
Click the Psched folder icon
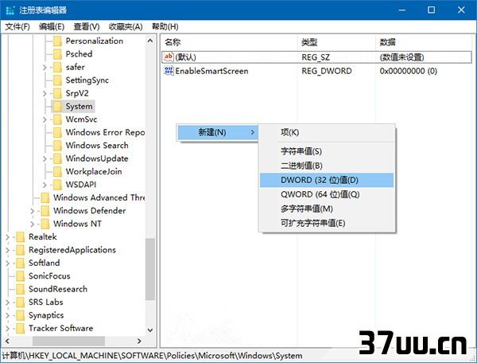(57, 54)
